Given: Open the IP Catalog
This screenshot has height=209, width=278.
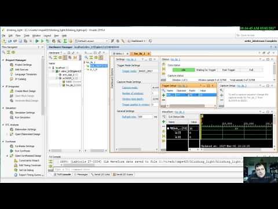Looking at the screenshot, I should (x=20, y=79).
